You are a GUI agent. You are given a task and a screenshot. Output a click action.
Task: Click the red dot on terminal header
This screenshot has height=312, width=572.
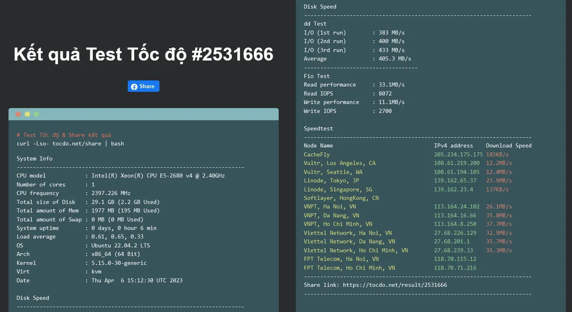[x=18, y=114]
